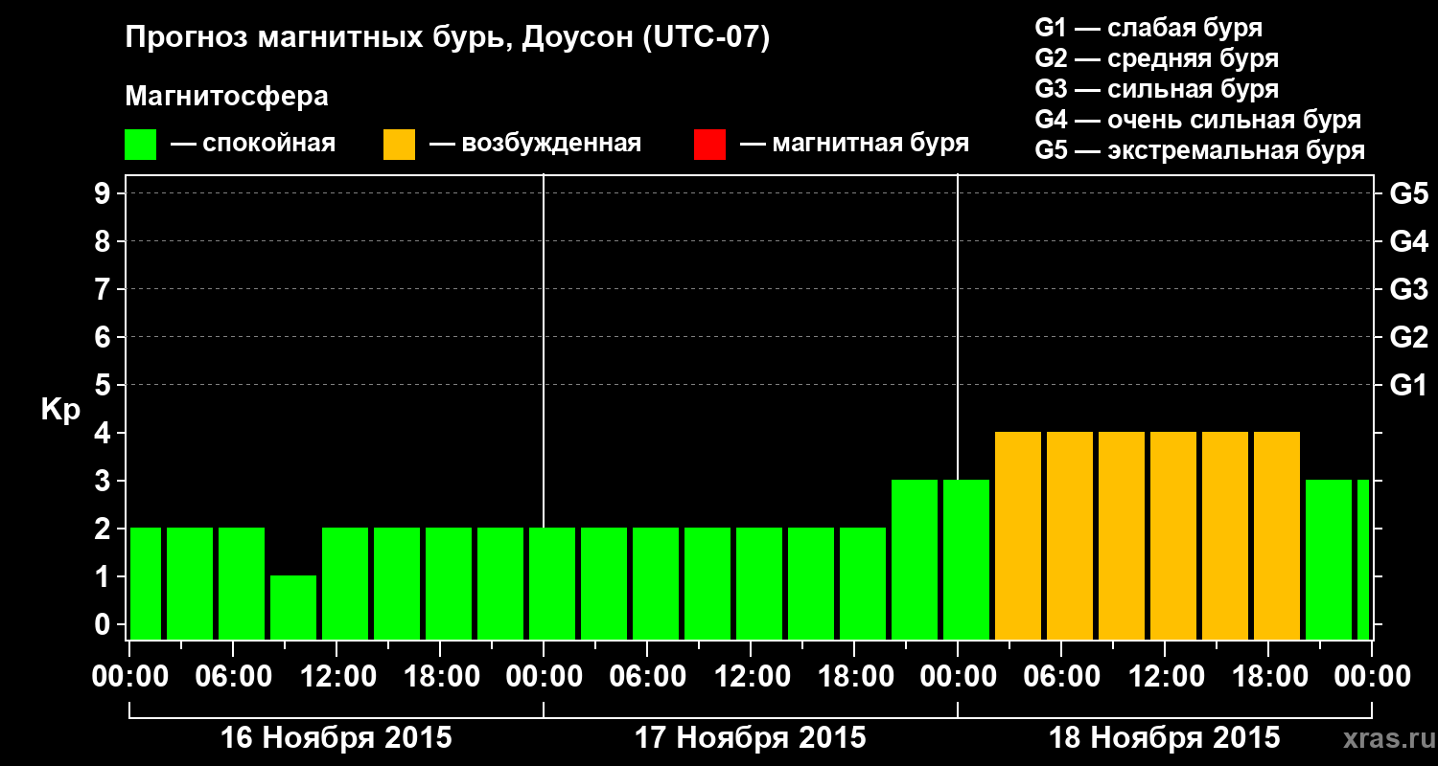Click the '— спокойная' legend label

(x=253, y=145)
